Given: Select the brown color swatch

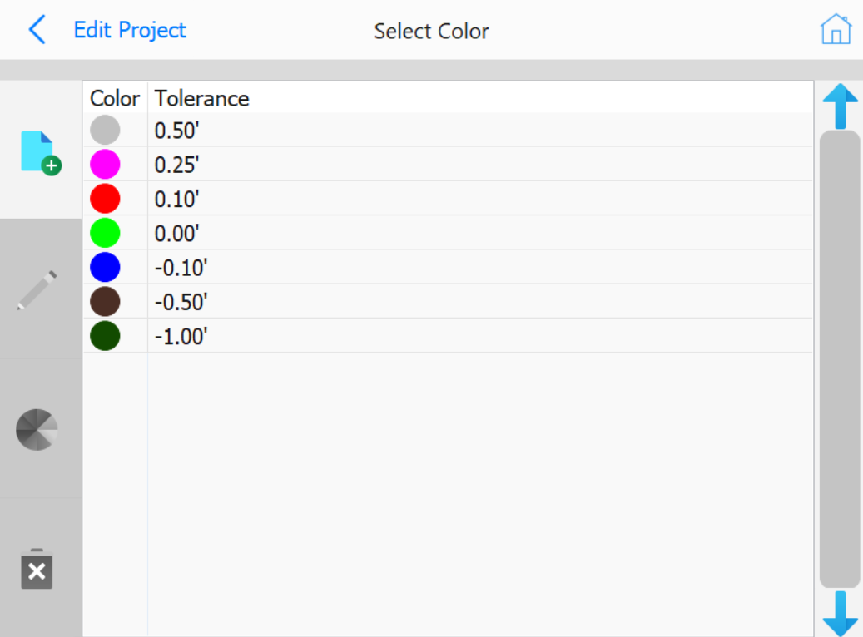Looking at the screenshot, I should click(105, 301).
